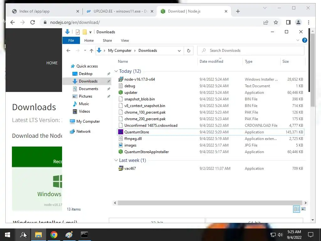This screenshot has height=241, width=321.
Task: Open Customize Quick Access Toolbar dropdown
Action: tap(90, 32)
